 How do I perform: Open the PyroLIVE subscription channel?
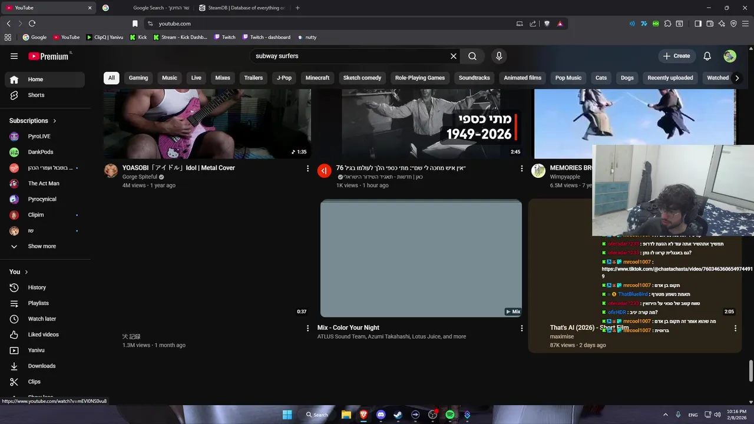point(45,136)
